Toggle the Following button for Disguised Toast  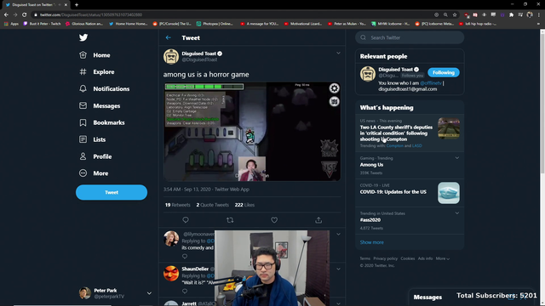coord(444,72)
